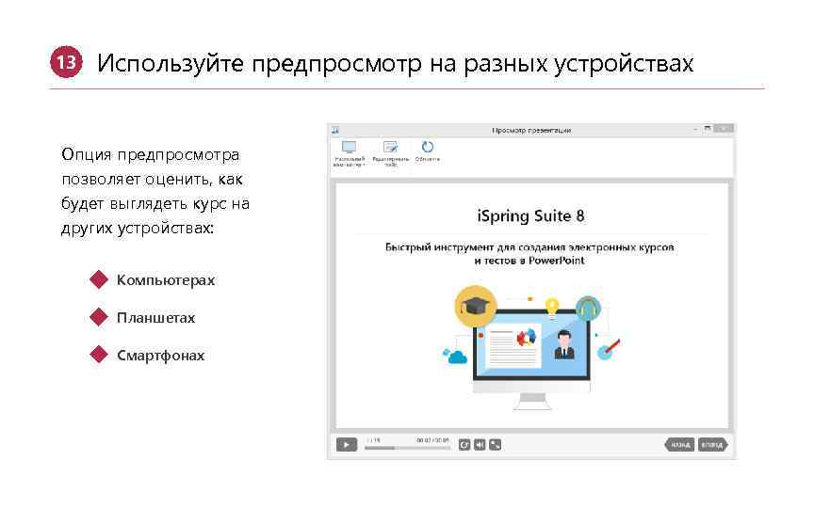Click the 'Смартфонах' list item
This screenshot has width=814, height=508.
click(160, 356)
